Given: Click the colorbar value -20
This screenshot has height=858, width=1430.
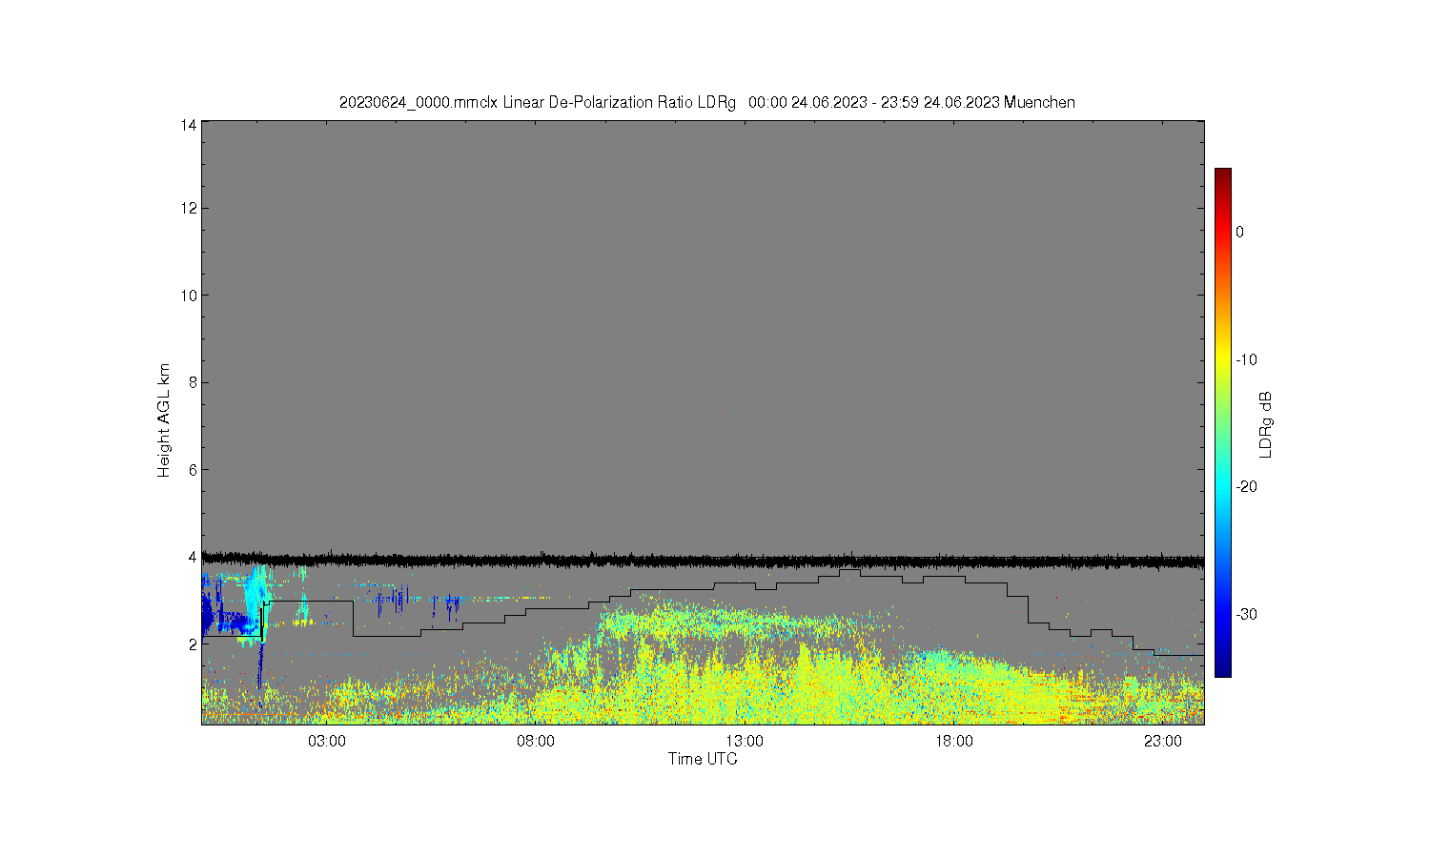Looking at the screenshot, I should tap(1246, 486).
